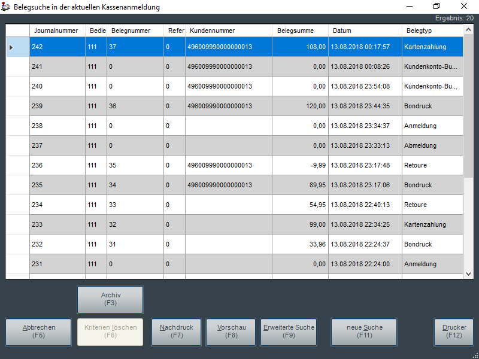Sort by the Belegsumme column header
Viewport: 479px width, 359px height.
click(299, 31)
